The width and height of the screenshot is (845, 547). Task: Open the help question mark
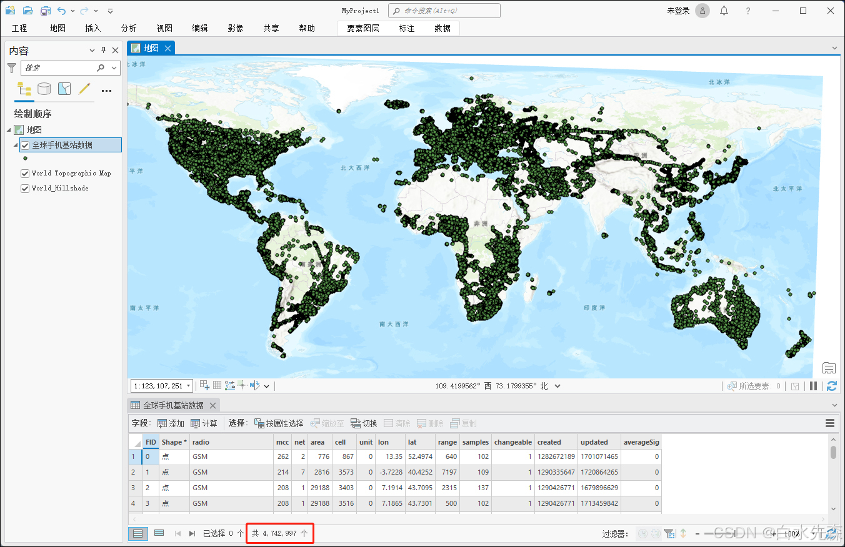tap(748, 11)
